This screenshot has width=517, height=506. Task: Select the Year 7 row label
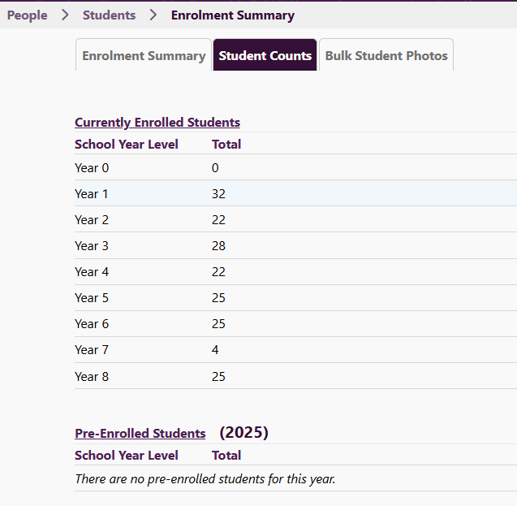tap(92, 350)
